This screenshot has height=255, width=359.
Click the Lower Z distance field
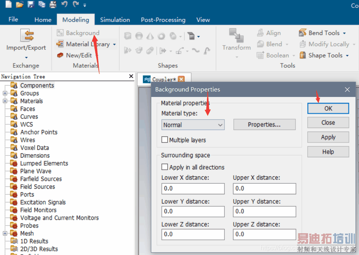tap(193, 234)
